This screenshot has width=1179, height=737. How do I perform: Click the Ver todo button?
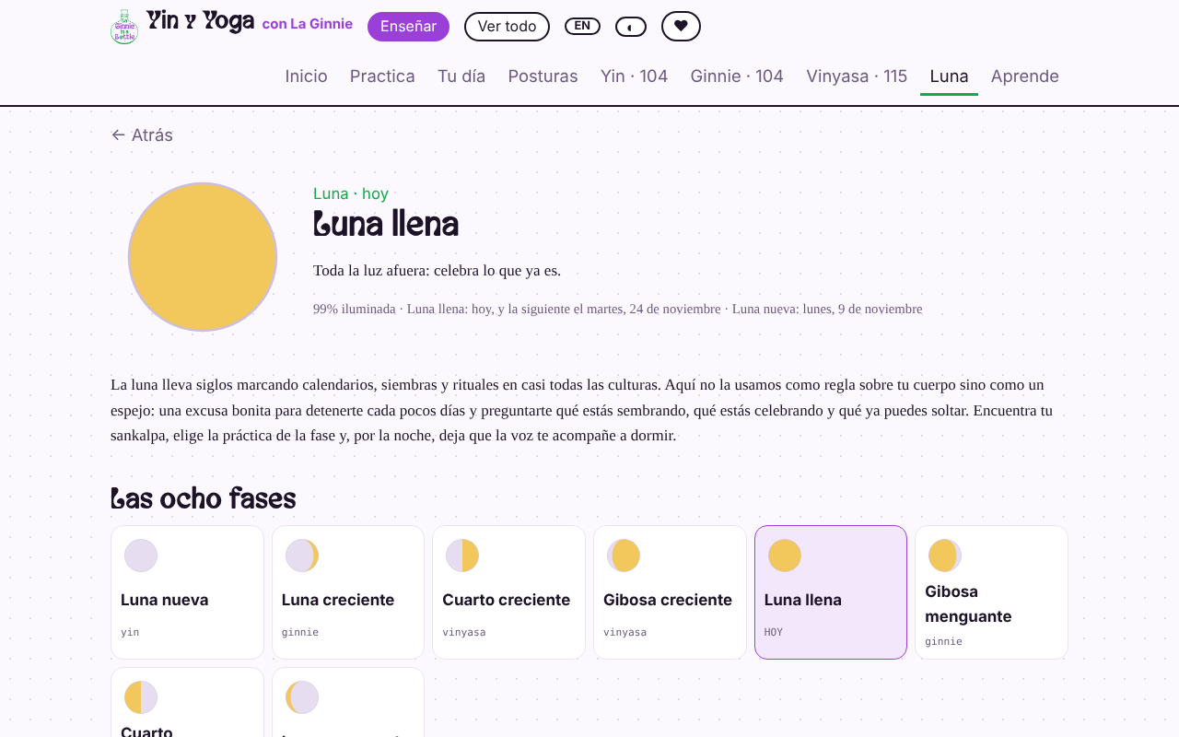507,27
